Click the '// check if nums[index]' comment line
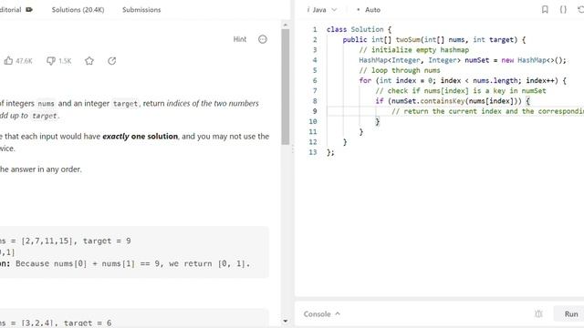This screenshot has width=584, height=328. pyautogui.click(x=460, y=91)
